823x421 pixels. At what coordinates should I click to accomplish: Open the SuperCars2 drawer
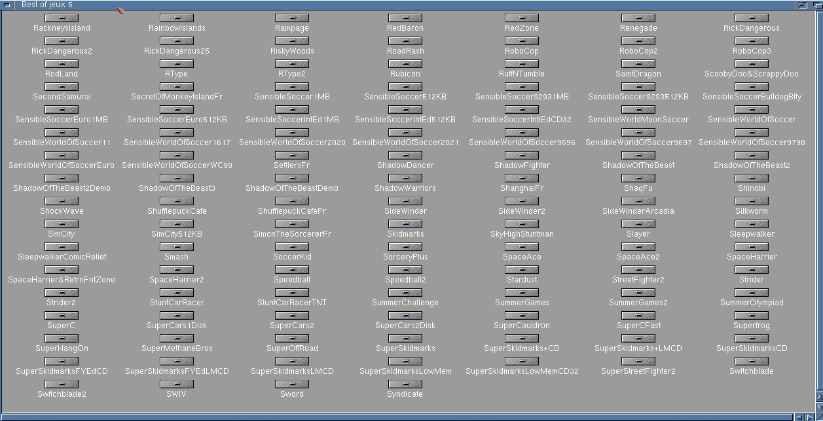click(291, 316)
